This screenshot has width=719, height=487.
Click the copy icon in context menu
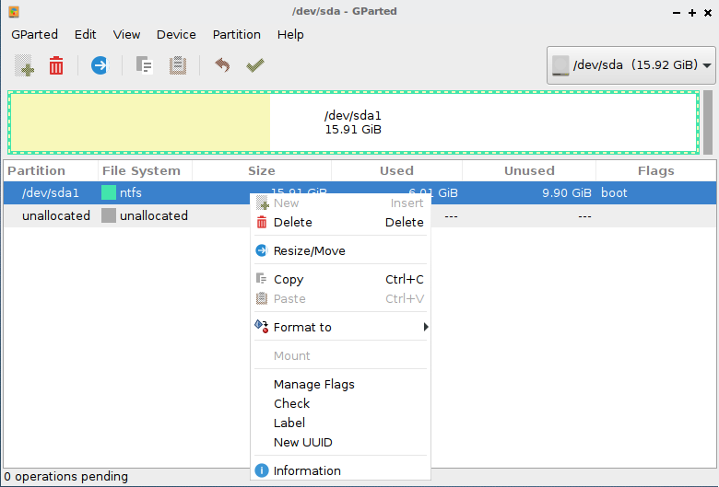click(262, 279)
